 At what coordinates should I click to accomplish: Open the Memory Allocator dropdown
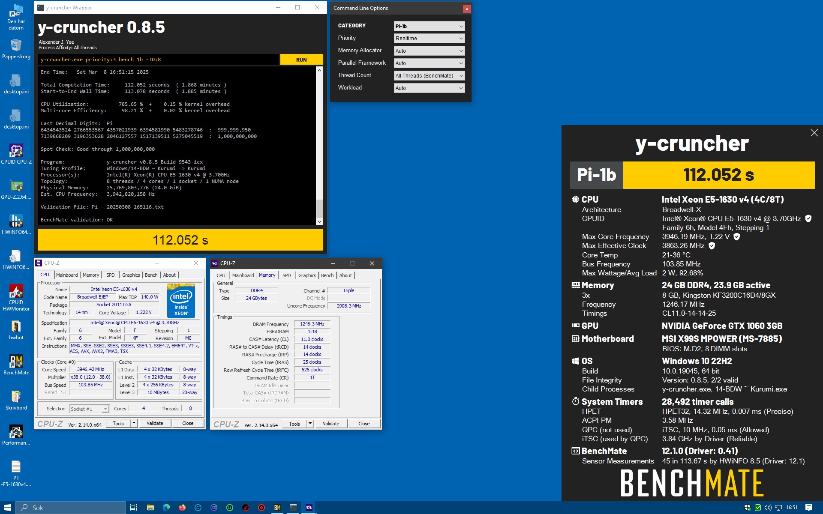tap(429, 51)
